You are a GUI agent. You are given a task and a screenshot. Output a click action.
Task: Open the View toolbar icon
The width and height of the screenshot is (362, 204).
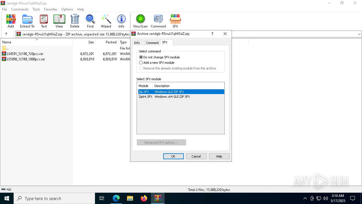point(59,21)
